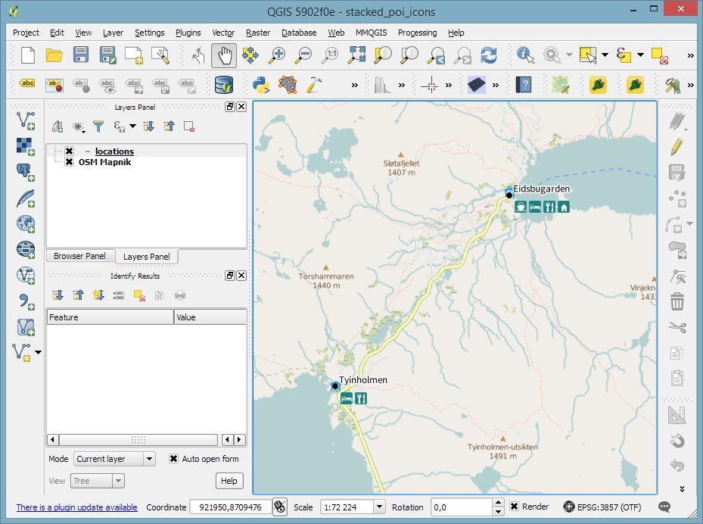Toggle the Render checkbox in status bar
Image resolution: width=703 pixels, height=524 pixels.
coord(515,507)
